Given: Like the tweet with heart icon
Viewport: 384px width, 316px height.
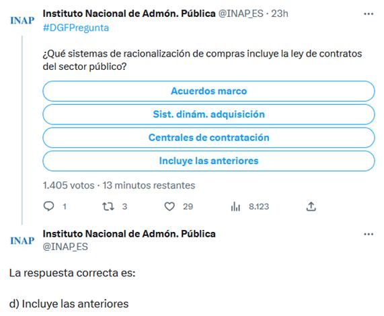Looking at the screenshot, I should tap(169, 206).
